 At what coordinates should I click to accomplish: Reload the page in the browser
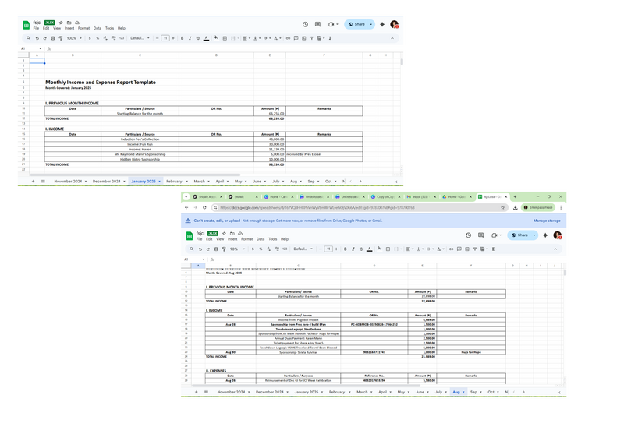tap(204, 208)
